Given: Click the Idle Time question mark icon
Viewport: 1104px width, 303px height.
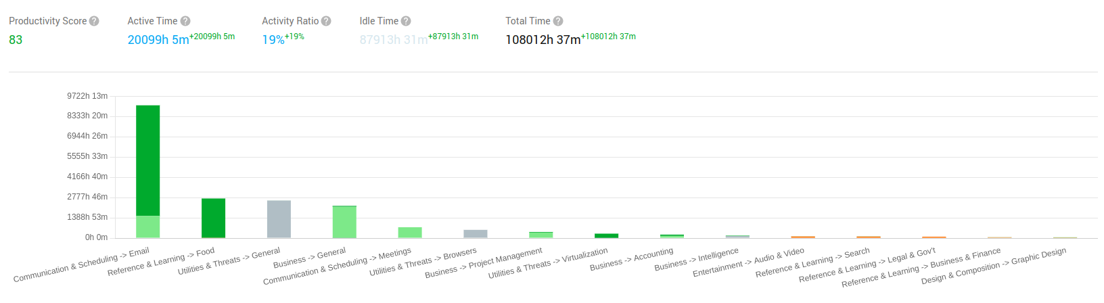Looking at the screenshot, I should tap(406, 21).
